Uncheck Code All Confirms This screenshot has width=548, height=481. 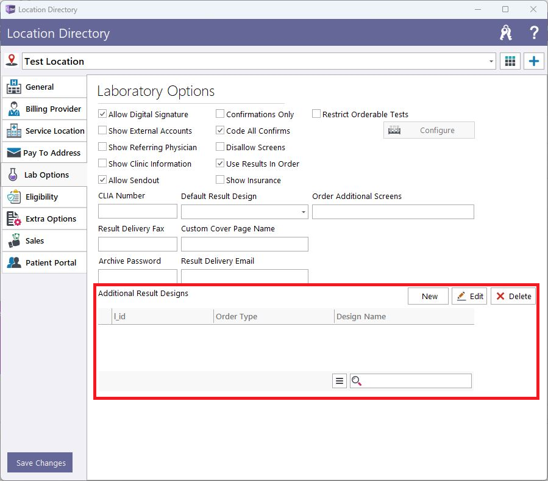(x=220, y=131)
